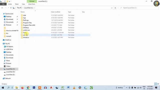
Task: Select the Intel folder
Action: click(24, 15)
